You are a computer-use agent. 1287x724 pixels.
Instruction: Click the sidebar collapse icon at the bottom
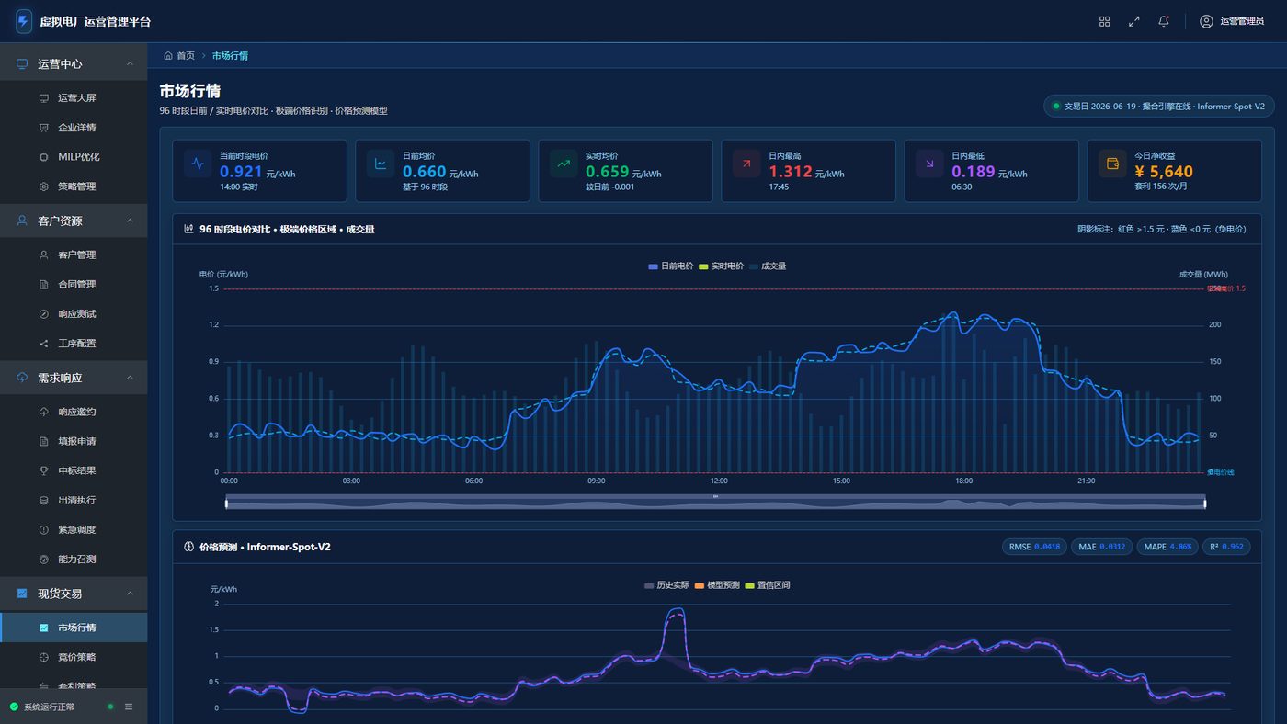pyautogui.click(x=129, y=707)
